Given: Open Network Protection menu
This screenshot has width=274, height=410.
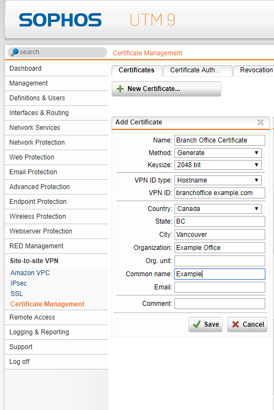Looking at the screenshot, I should click(56, 143).
